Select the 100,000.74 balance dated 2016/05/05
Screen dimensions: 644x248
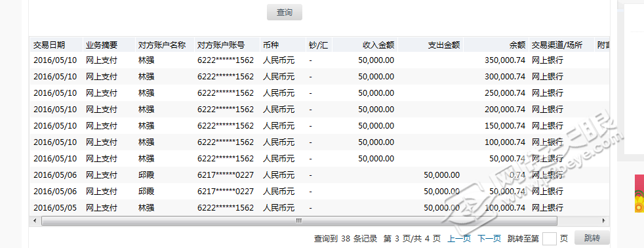tap(505, 208)
